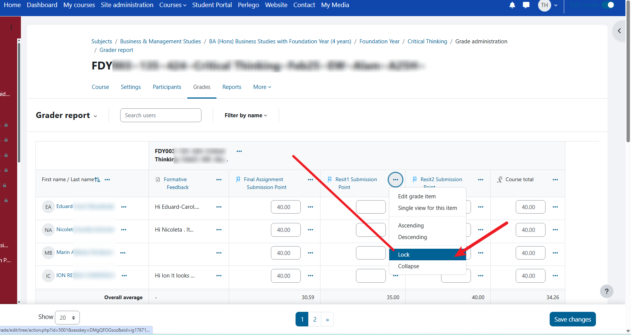Choose Edit grade item in the menu
The image size is (631, 335).
pyautogui.click(x=416, y=196)
